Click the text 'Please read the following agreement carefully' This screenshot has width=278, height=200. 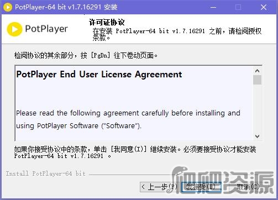(92, 113)
